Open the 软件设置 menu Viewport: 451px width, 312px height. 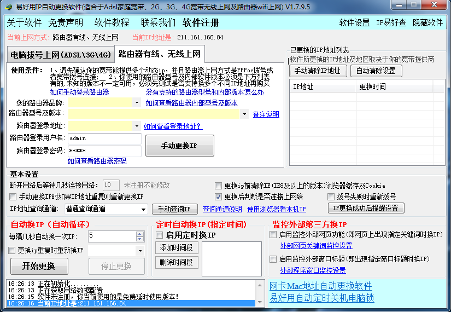click(x=354, y=22)
